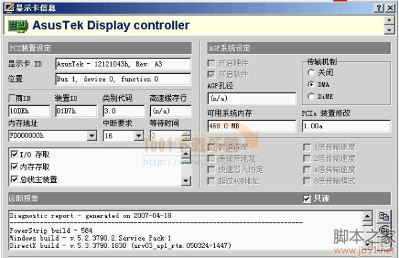Image resolution: width=399 pixels, height=258 pixels.
Task: Click the PCI装置设定 section header
Action: click(100, 48)
